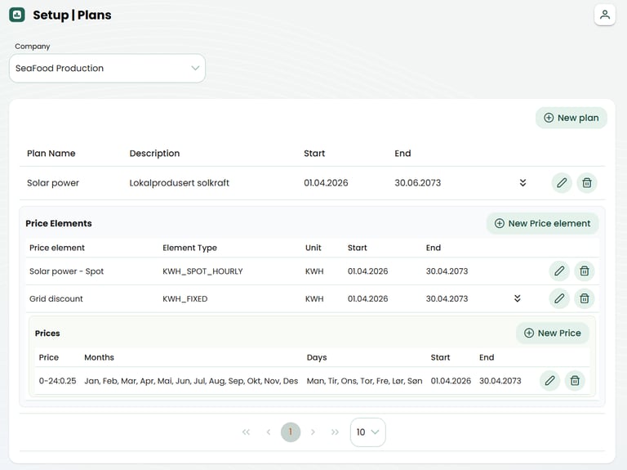Click the New plan button
Viewport: 627px width, 470px height.
[571, 118]
